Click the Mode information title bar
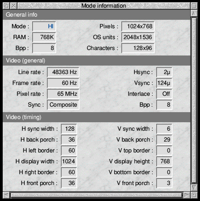 click(x=104, y=6)
